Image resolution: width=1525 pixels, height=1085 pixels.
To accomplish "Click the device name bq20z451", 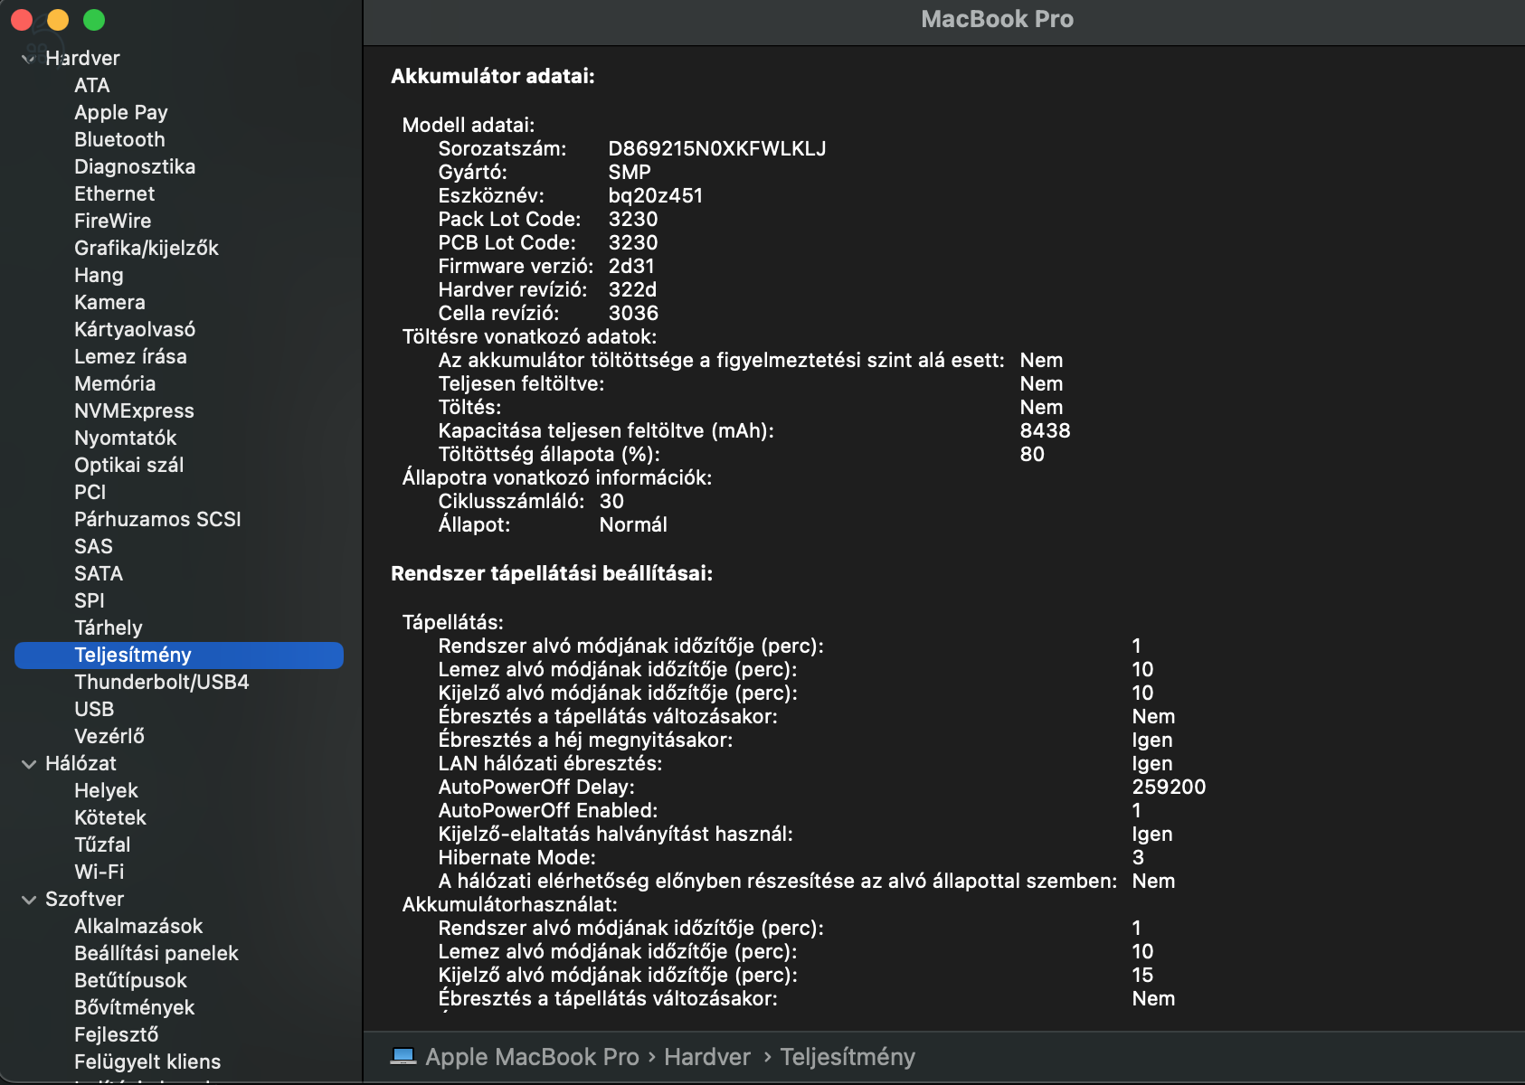I will pyautogui.click(x=656, y=195).
